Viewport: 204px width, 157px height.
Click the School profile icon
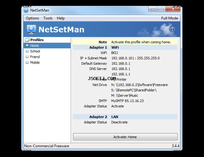(x=27, y=51)
